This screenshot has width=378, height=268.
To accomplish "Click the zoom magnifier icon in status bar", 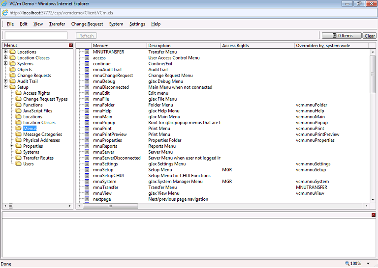I will pyautogui.click(x=347, y=264).
